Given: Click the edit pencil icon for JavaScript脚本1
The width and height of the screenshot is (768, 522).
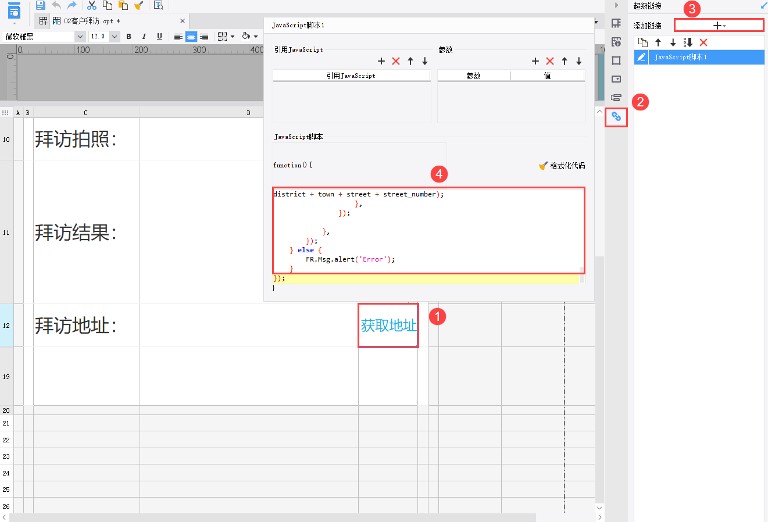Looking at the screenshot, I should click(641, 57).
